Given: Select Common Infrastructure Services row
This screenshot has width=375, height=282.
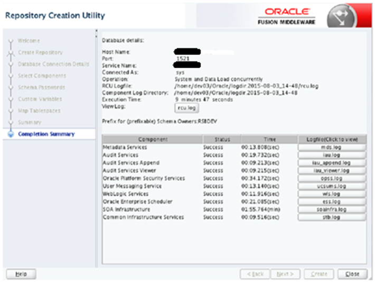Looking at the screenshot, I should [235, 217].
